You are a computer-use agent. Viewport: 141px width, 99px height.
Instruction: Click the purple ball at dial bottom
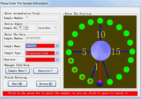(x=100, y=83)
